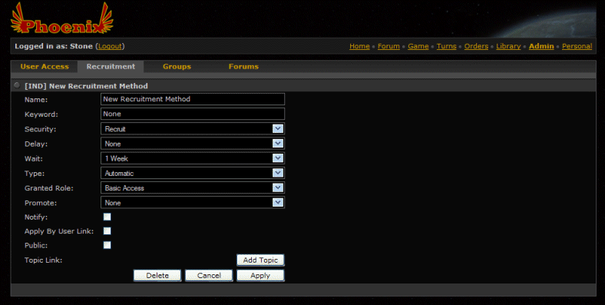
Task: Open the Promote dropdown
Action: click(x=193, y=203)
